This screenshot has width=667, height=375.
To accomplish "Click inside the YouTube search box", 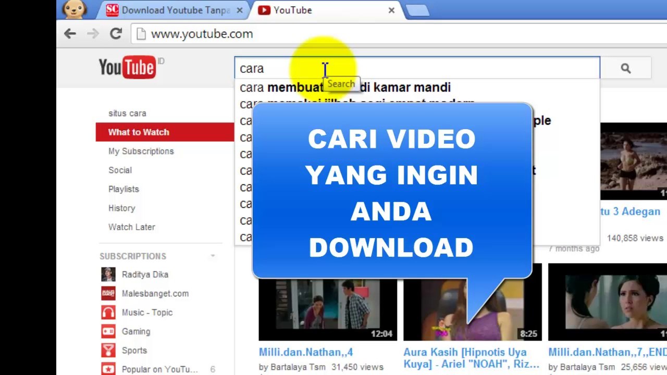I will click(417, 68).
